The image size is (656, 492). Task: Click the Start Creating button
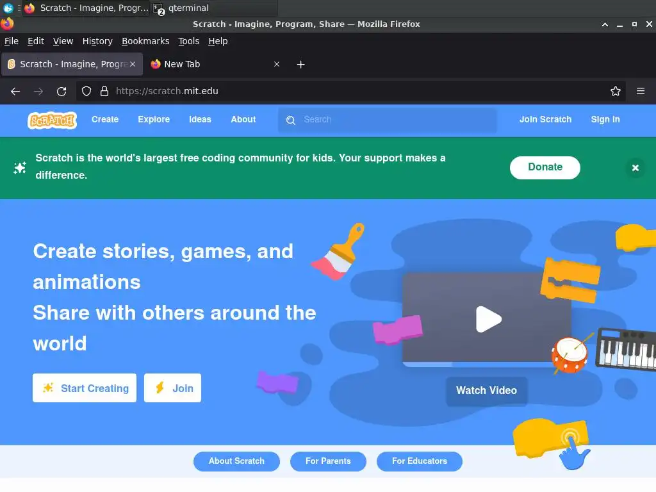[x=85, y=388]
